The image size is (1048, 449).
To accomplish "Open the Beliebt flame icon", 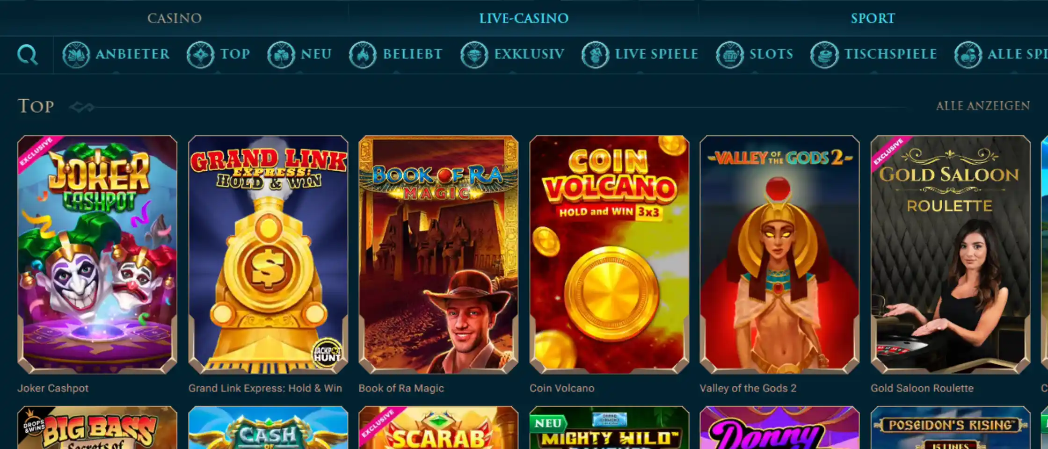I will [x=363, y=55].
